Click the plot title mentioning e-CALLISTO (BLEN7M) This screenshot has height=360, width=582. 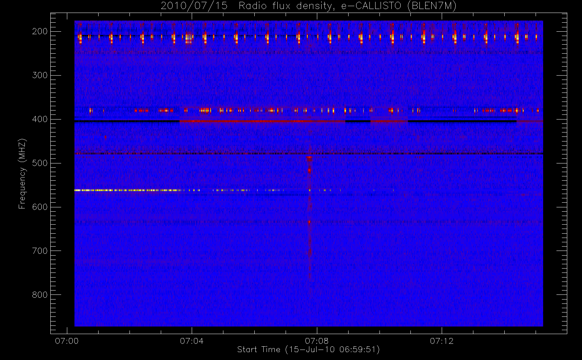(309, 6)
